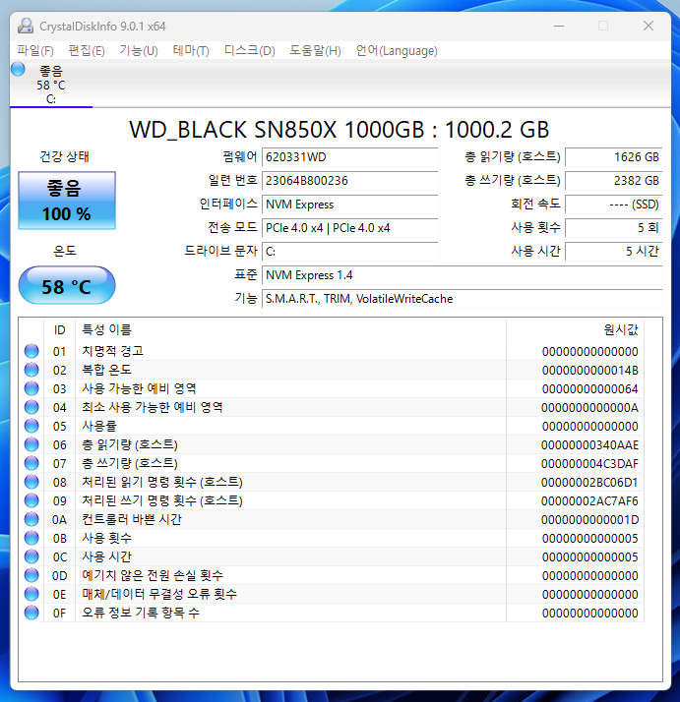Select raw value 0000000000001D
680x702 pixels.
[x=589, y=520]
